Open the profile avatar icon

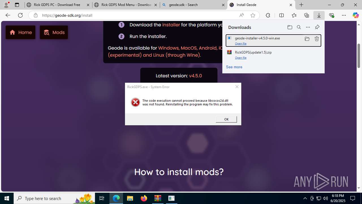[x=6, y=5]
